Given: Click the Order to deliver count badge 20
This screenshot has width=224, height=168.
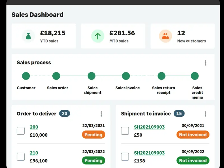Looking at the screenshot, I should click(65, 113).
